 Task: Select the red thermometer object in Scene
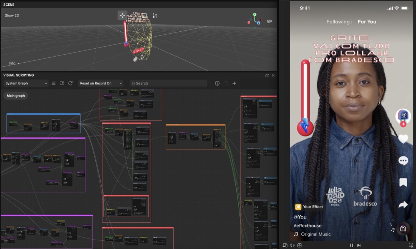click(126, 34)
